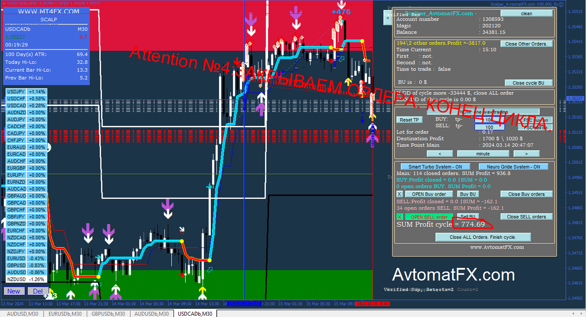Click the 'Del' button at bottom left
The width and height of the screenshot is (586, 317).
point(38,291)
